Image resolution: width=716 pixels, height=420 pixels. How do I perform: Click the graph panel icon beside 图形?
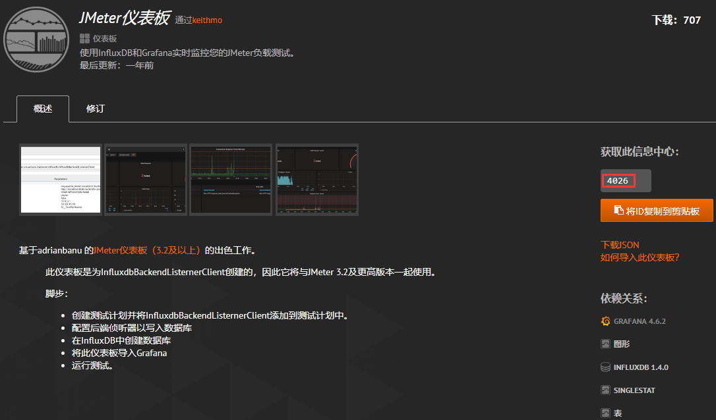click(605, 344)
